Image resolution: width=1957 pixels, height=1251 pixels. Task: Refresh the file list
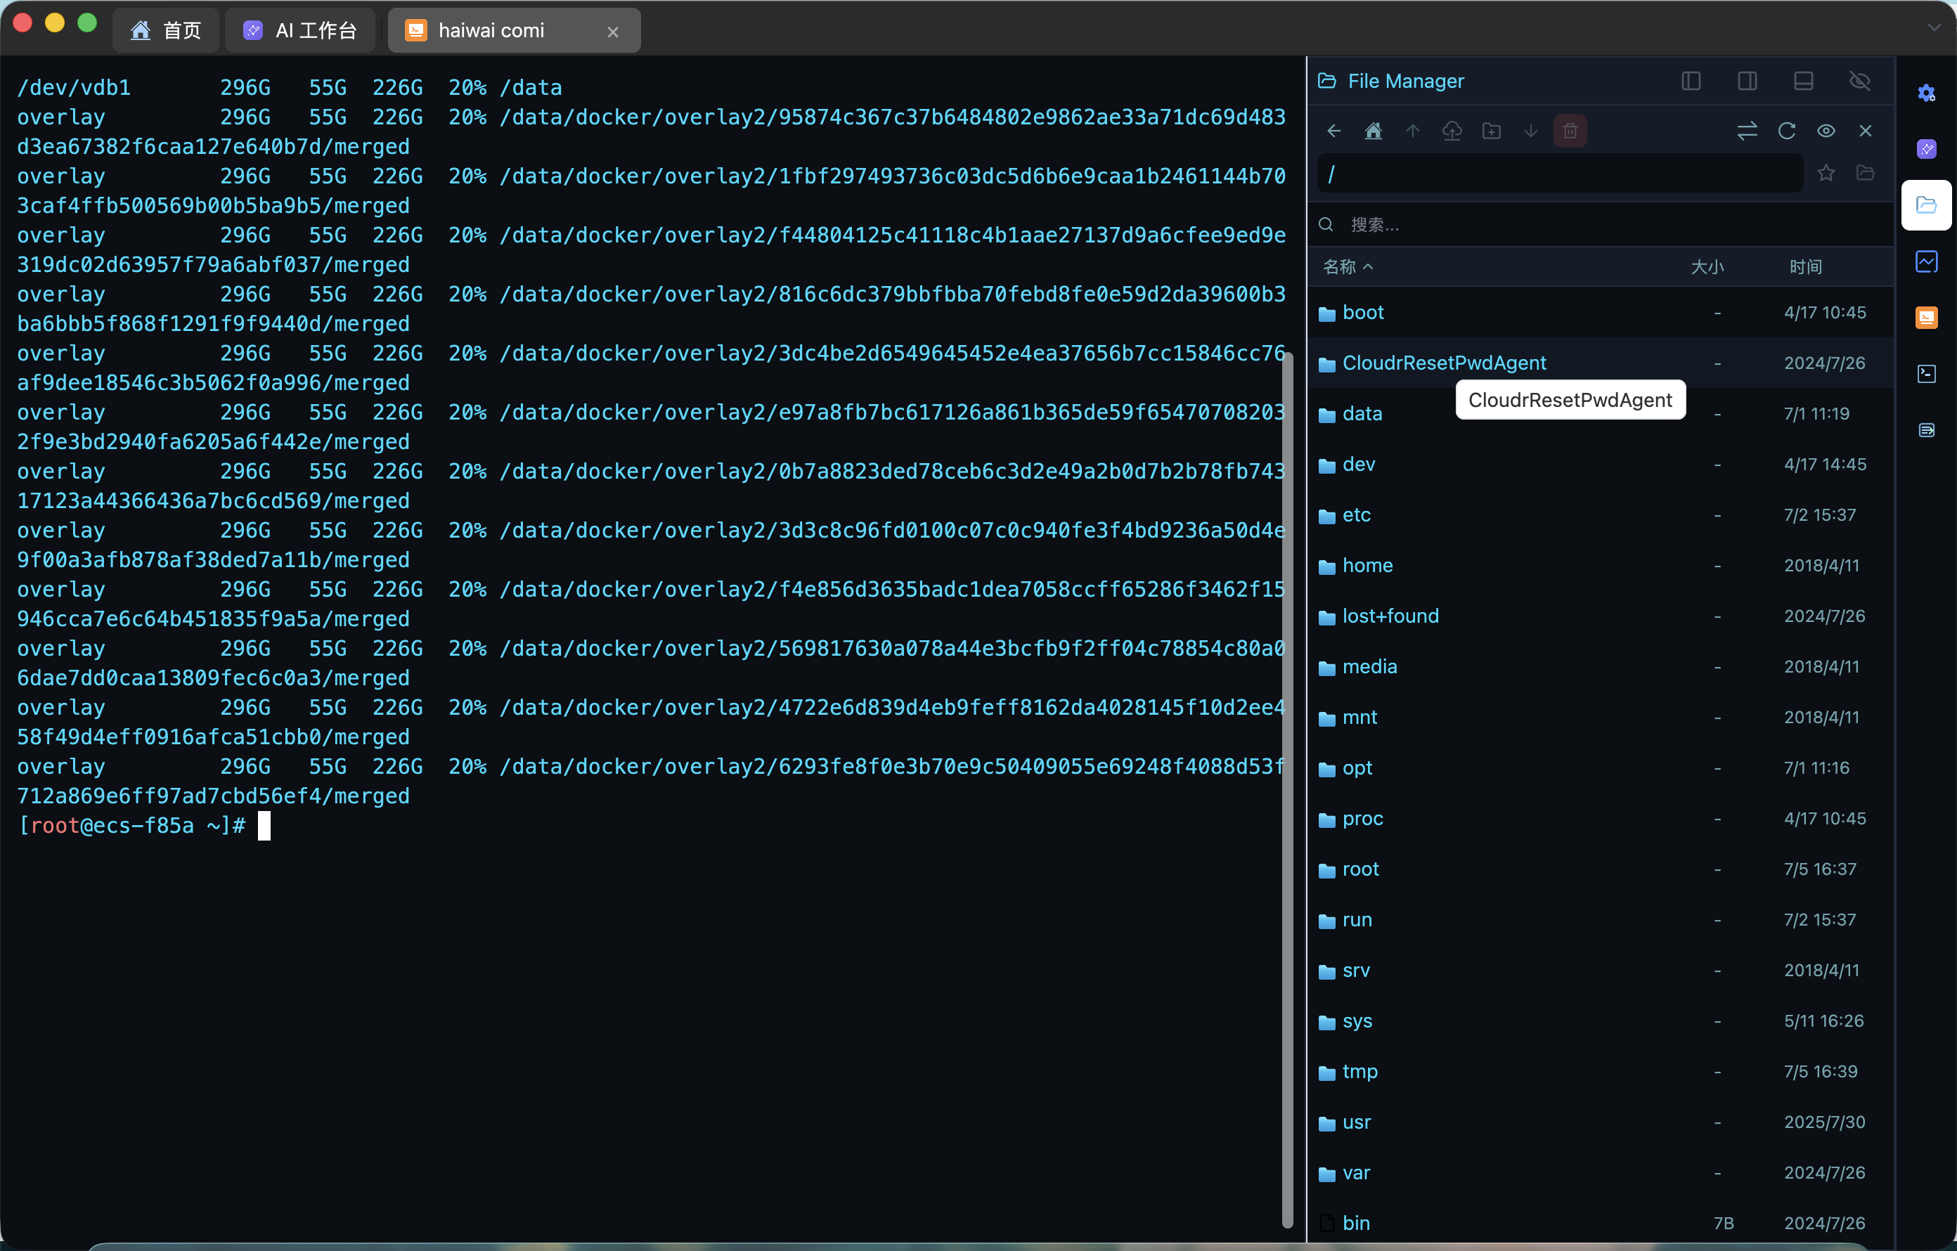pyautogui.click(x=1786, y=131)
